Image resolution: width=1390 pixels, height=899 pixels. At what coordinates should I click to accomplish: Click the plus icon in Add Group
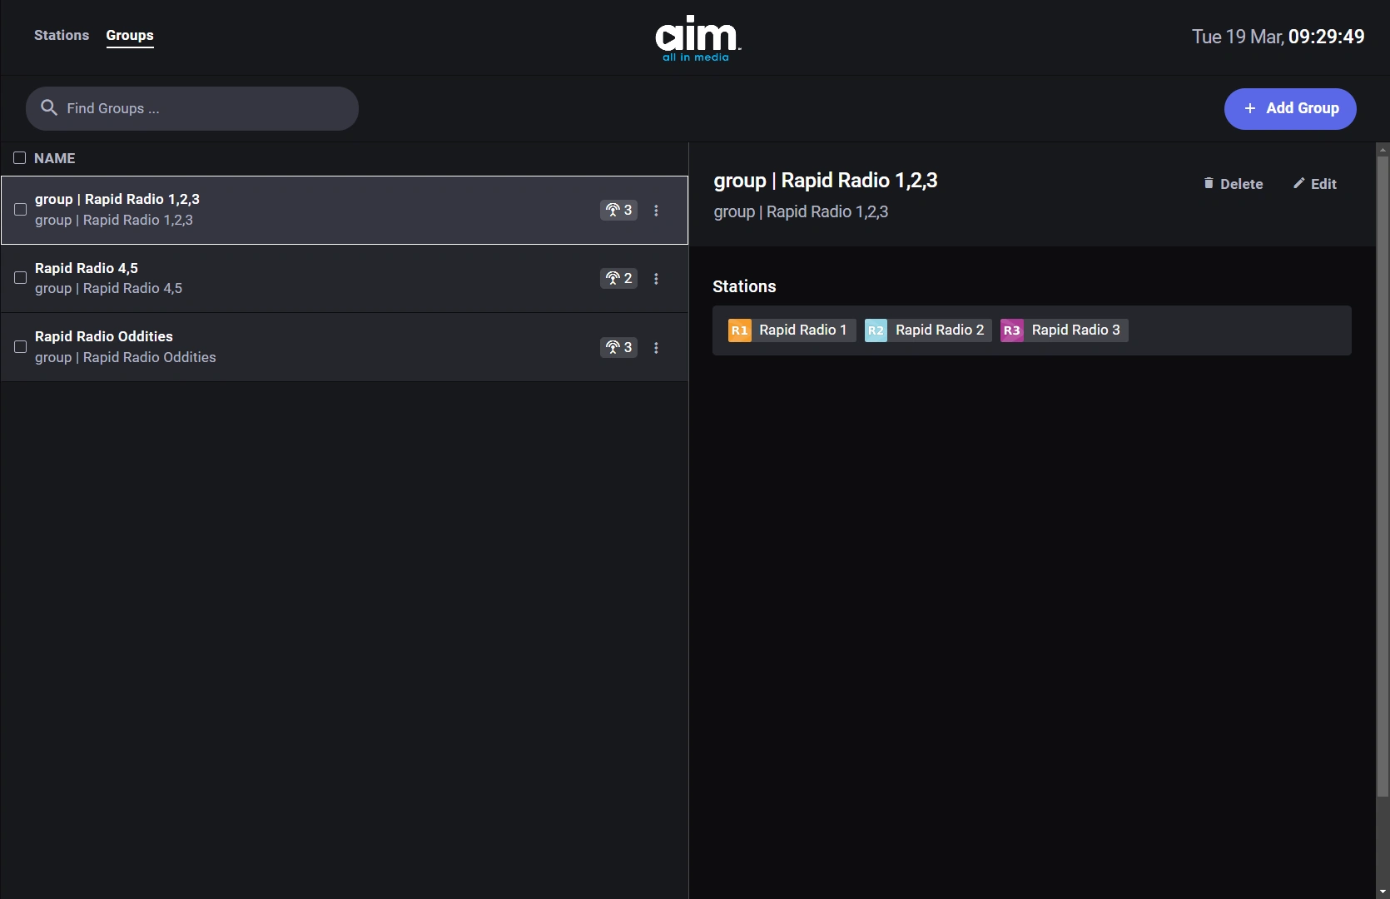(1249, 108)
